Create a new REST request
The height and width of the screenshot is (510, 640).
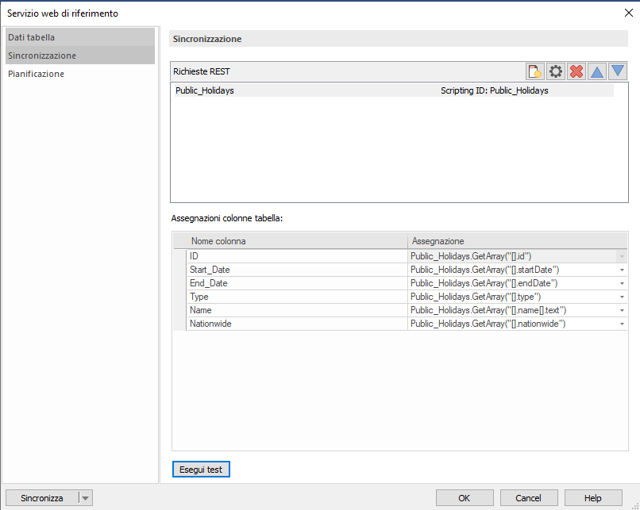click(534, 71)
